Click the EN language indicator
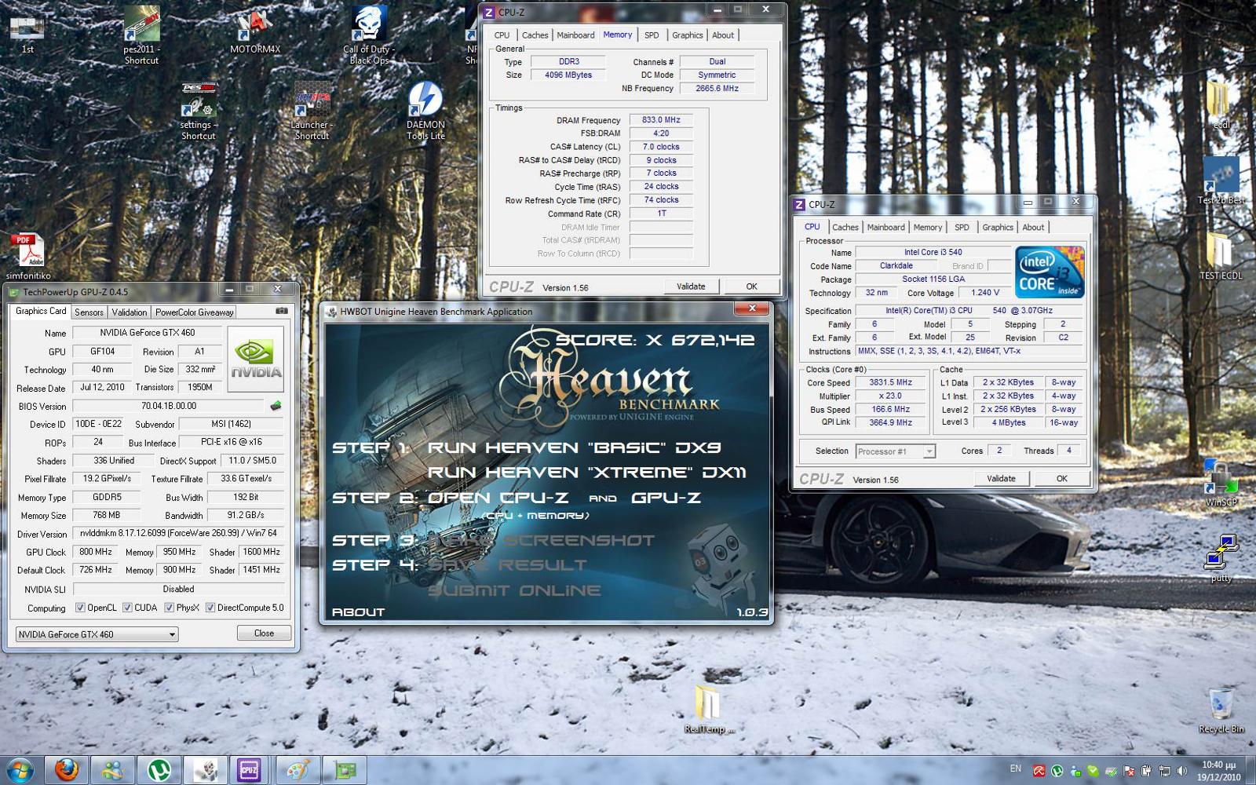The image size is (1256, 785). click(x=1015, y=769)
